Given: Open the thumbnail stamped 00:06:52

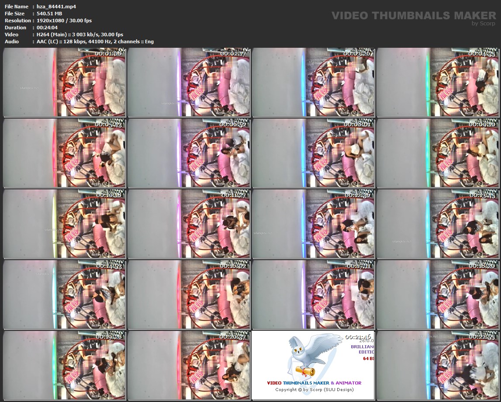Looking at the screenshot, I should [x=189, y=153].
